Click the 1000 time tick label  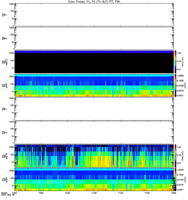(15, 193)
